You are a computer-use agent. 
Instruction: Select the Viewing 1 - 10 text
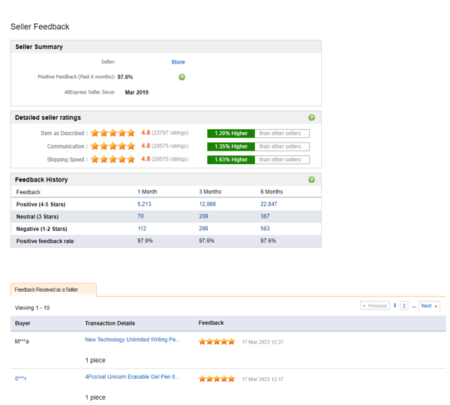coord(32,307)
